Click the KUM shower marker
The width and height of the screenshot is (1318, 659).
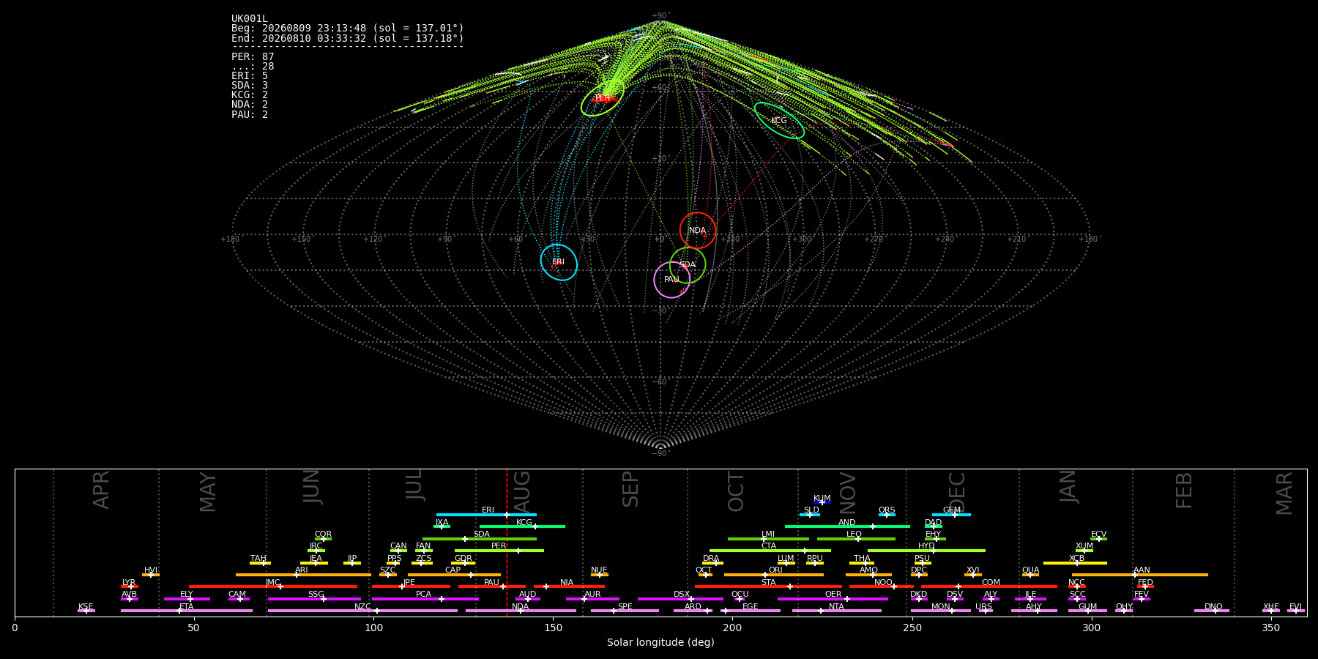(x=822, y=502)
